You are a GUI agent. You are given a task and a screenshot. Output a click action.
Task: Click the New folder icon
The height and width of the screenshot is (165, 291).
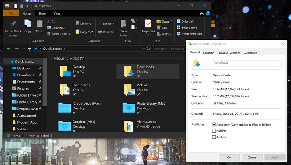(x=124, y=24)
